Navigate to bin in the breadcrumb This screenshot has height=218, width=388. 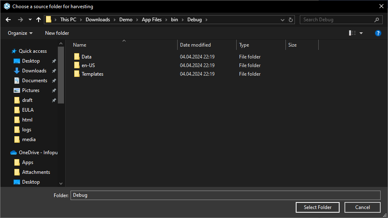tap(174, 20)
